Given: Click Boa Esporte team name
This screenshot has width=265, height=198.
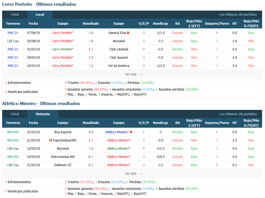Looking at the screenshot, I should (x=63, y=132).
